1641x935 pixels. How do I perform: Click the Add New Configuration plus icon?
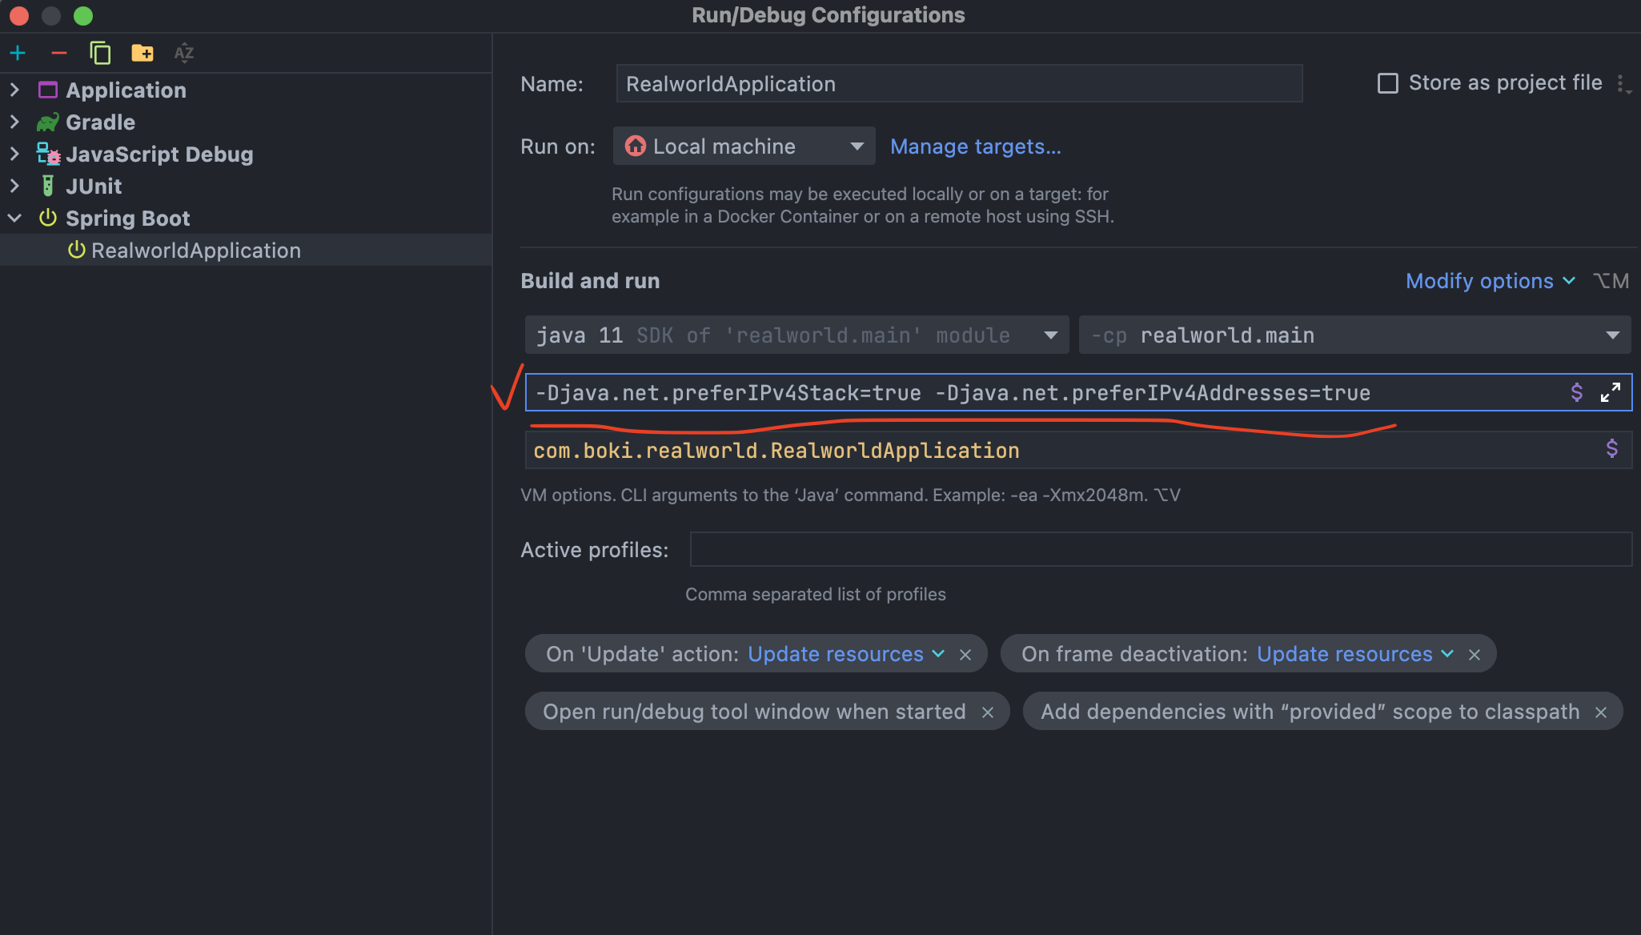tap(18, 54)
